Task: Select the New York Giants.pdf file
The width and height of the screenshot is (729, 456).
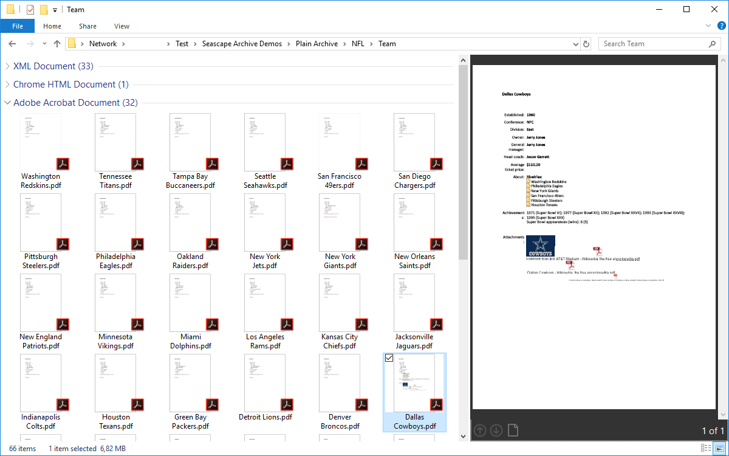Action: coord(340,231)
